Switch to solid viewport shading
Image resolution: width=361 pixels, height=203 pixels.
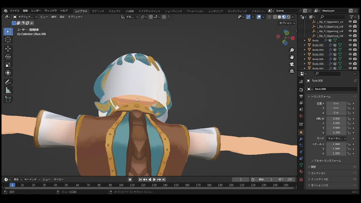coord(279,17)
